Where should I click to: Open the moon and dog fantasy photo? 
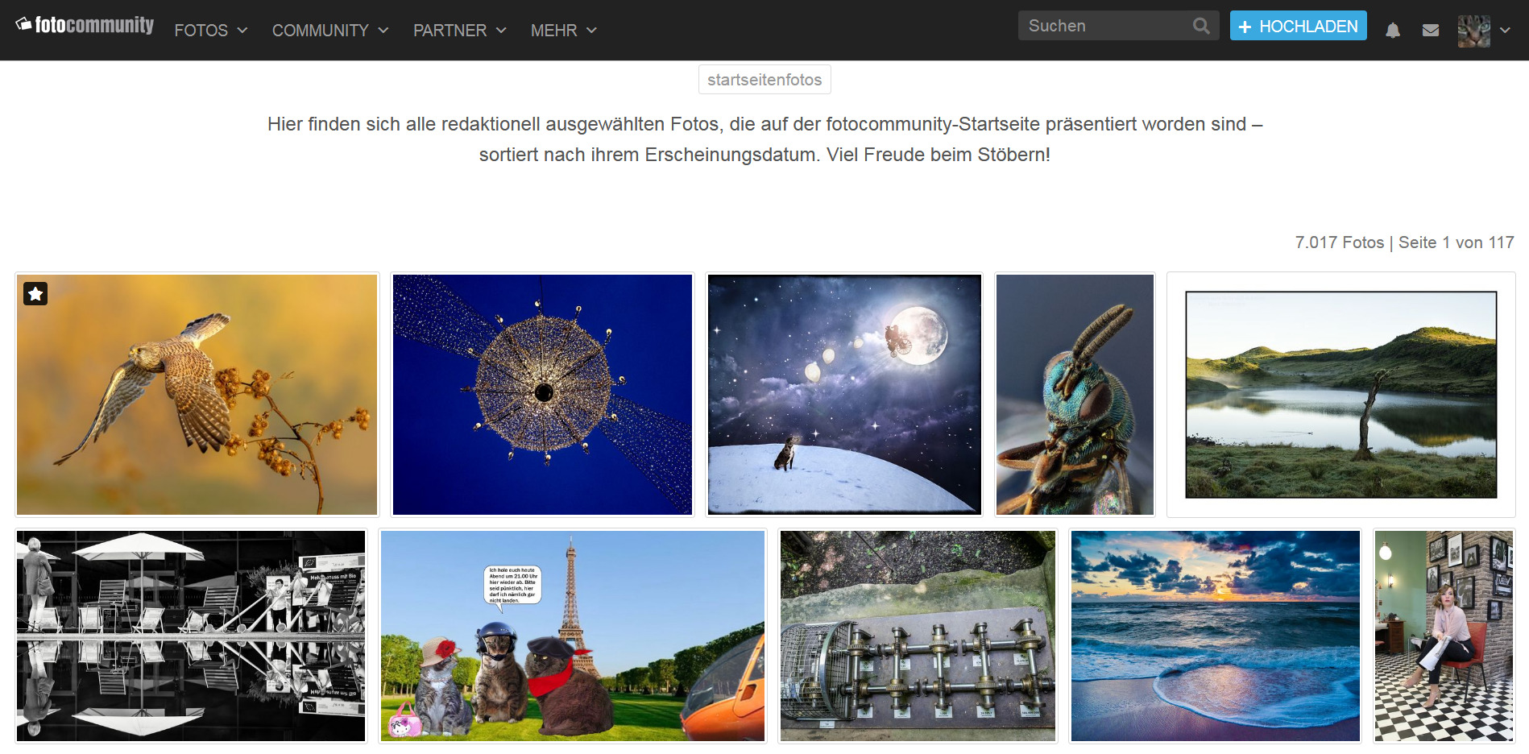(x=844, y=395)
